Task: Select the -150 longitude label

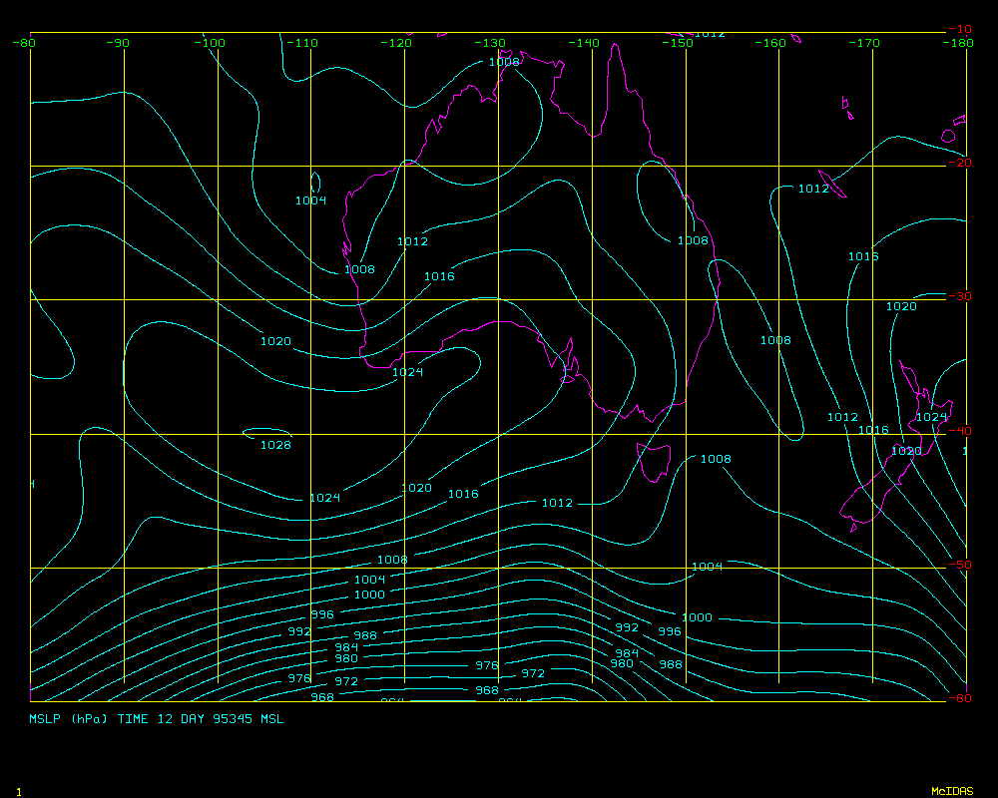Action: coord(678,43)
